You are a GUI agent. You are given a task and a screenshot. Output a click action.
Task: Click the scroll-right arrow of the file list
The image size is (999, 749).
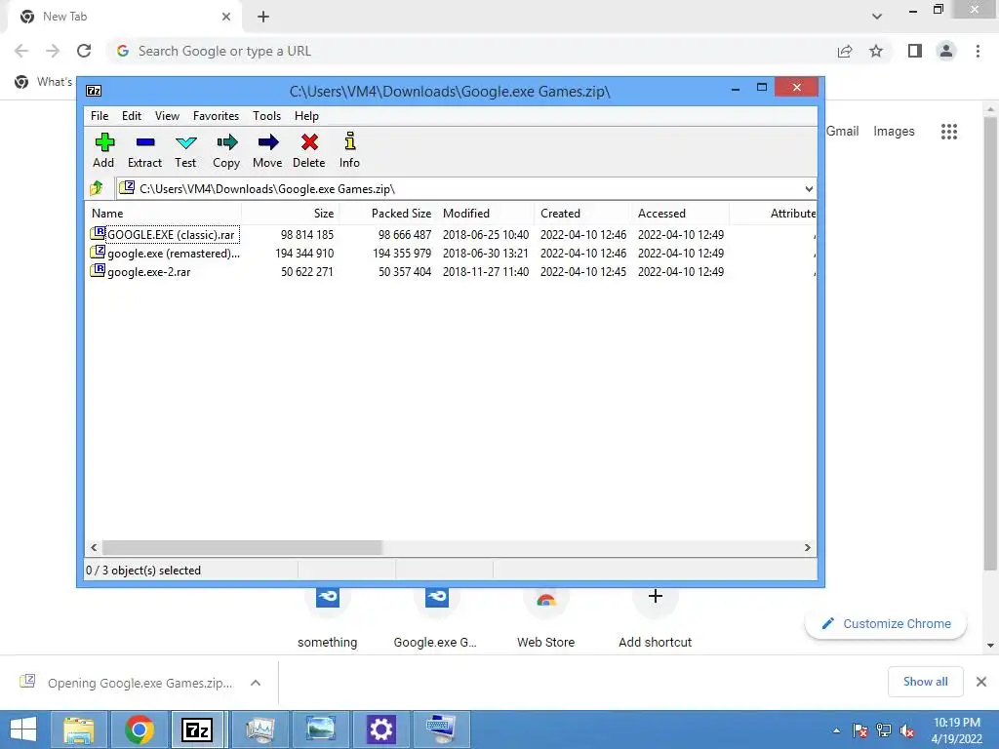click(x=807, y=548)
